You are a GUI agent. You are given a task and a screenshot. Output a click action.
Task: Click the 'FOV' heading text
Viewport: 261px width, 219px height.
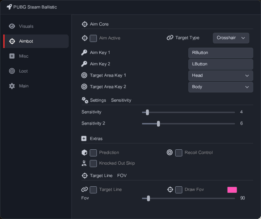122,176
